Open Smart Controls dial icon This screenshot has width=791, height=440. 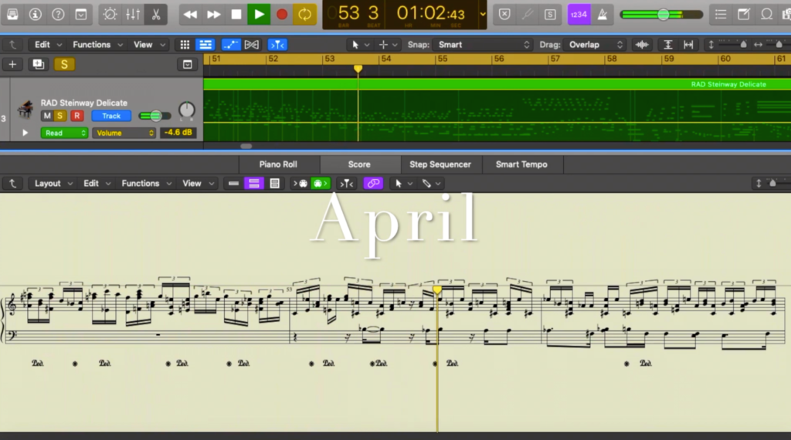pos(110,14)
